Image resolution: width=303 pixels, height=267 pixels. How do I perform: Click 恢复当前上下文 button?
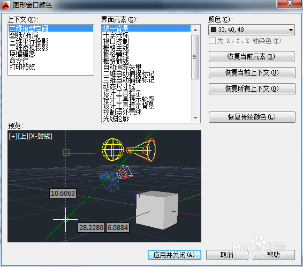(x=252, y=72)
